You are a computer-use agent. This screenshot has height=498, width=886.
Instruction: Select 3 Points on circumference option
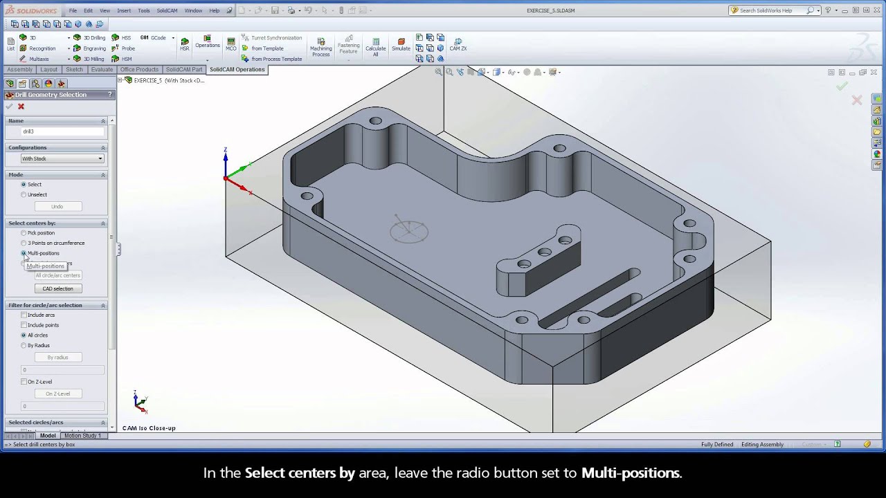click(x=24, y=243)
